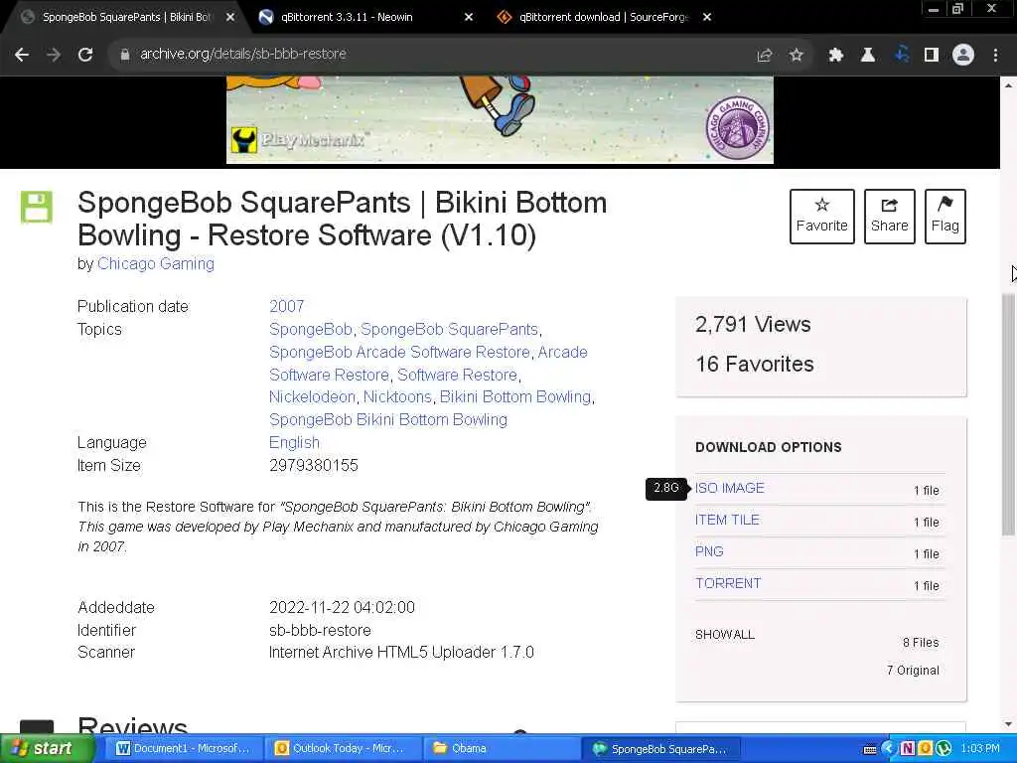Switch to the qBittorrent download SourceForge tab
Viewport: 1017px width, 763px height.
(x=603, y=17)
